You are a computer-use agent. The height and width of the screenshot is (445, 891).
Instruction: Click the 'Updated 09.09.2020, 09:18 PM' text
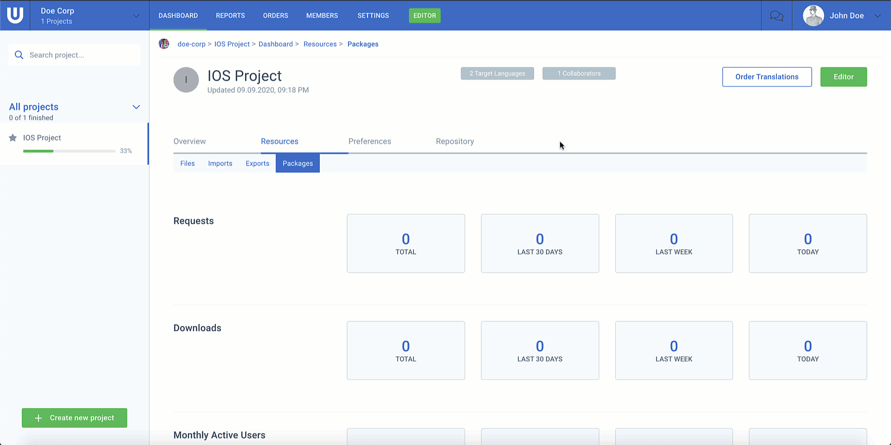258,90
